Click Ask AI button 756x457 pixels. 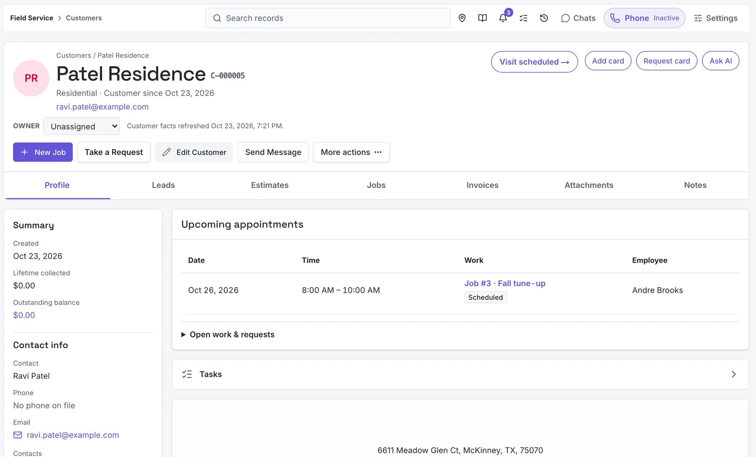pyautogui.click(x=721, y=61)
